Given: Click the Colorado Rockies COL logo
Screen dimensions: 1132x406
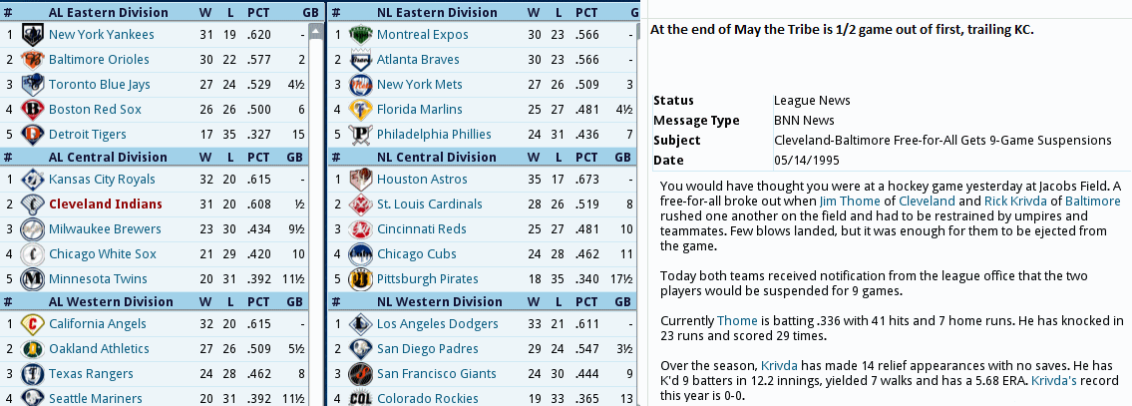Looking at the screenshot, I should tap(360, 398).
